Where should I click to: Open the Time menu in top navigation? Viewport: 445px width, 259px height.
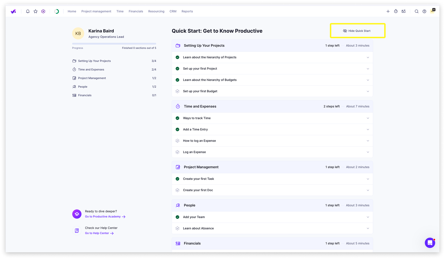pos(120,12)
